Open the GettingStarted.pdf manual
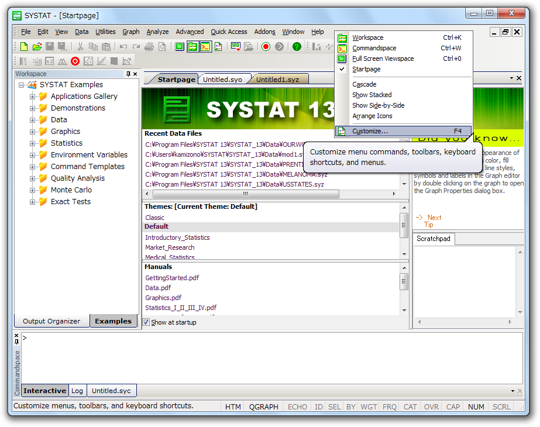The height and width of the screenshot is (427, 540). pos(172,278)
